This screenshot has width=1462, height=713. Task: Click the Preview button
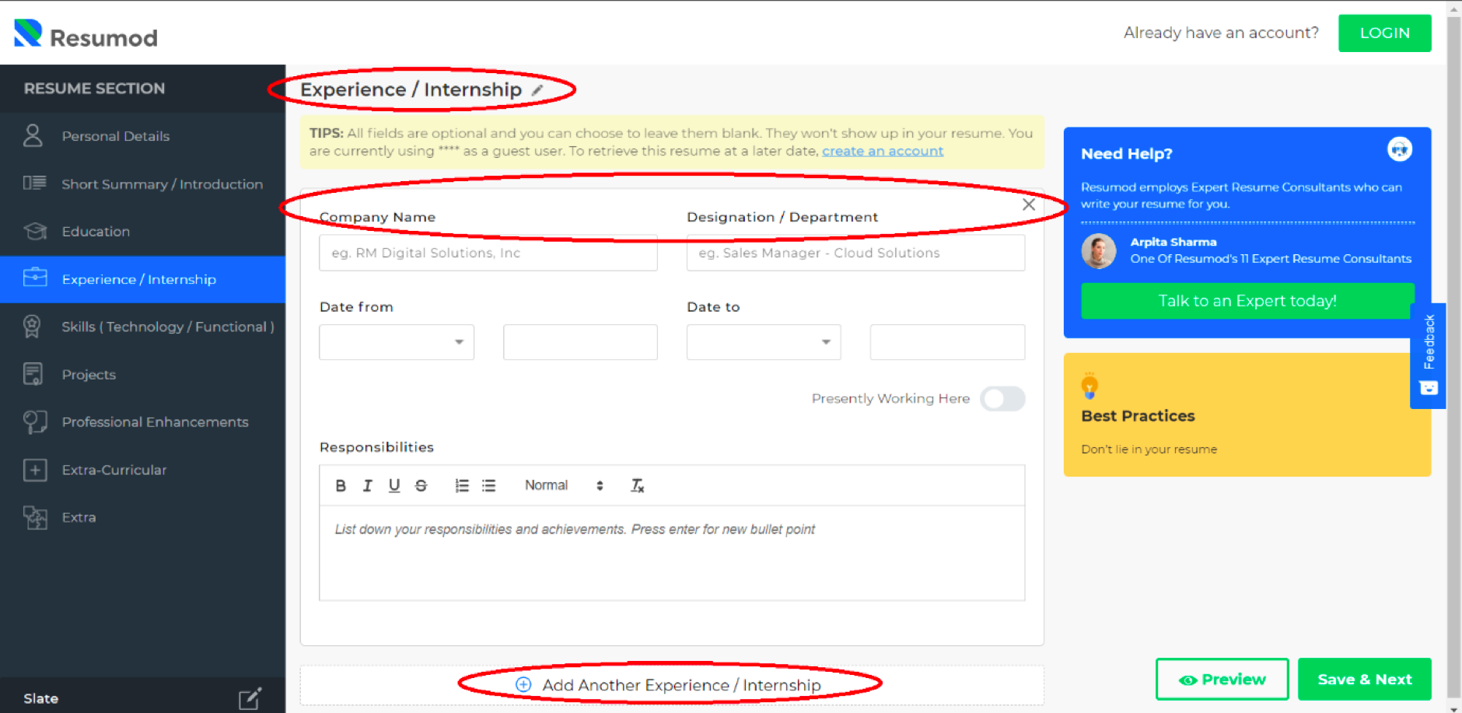tap(1222, 680)
